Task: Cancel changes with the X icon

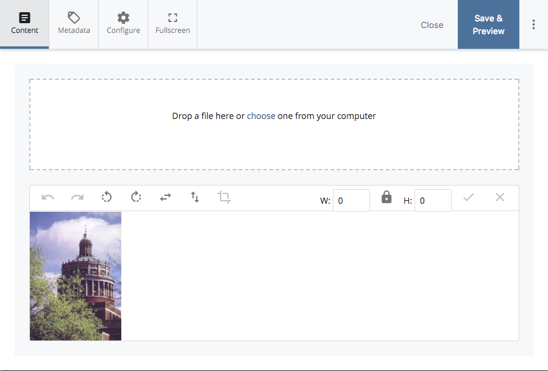Action: pyautogui.click(x=500, y=198)
